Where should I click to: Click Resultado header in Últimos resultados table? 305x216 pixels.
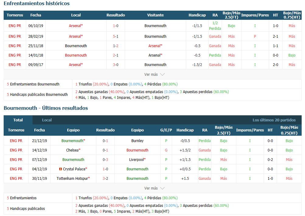(106, 130)
